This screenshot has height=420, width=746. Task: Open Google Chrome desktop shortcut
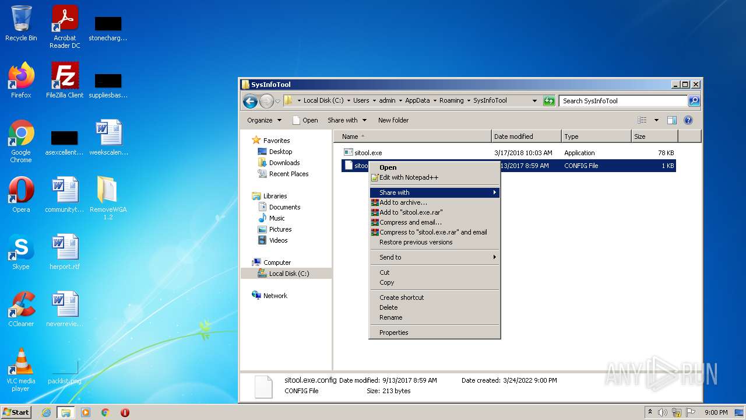(x=21, y=141)
